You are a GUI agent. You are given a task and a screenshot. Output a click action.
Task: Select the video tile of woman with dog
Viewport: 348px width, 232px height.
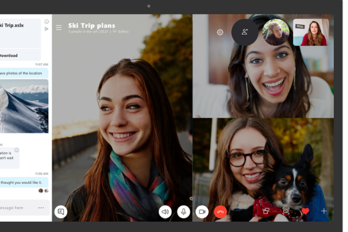point(263,170)
